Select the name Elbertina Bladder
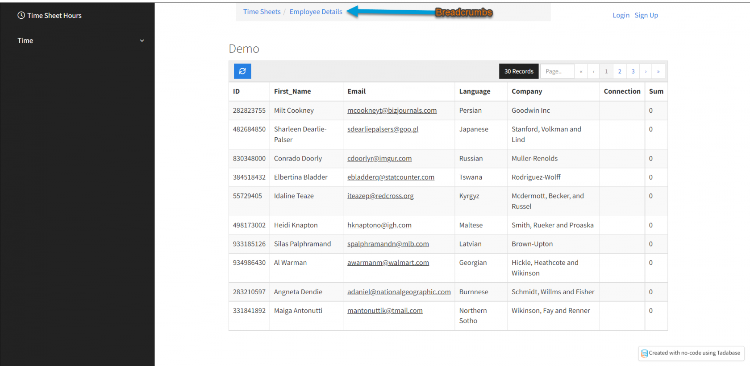 point(300,177)
